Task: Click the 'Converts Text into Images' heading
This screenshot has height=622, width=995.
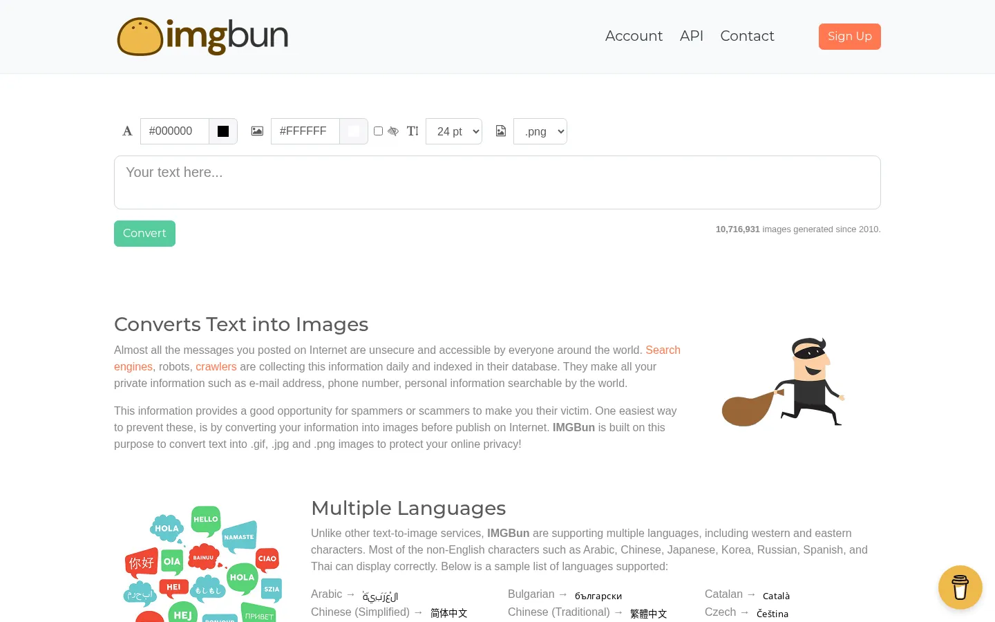Action: (241, 324)
